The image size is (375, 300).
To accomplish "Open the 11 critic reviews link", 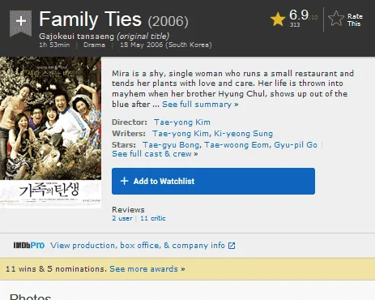I will pyautogui.click(x=153, y=218).
